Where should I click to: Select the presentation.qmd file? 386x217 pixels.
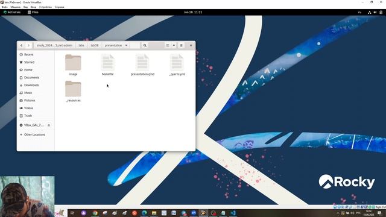142,65
